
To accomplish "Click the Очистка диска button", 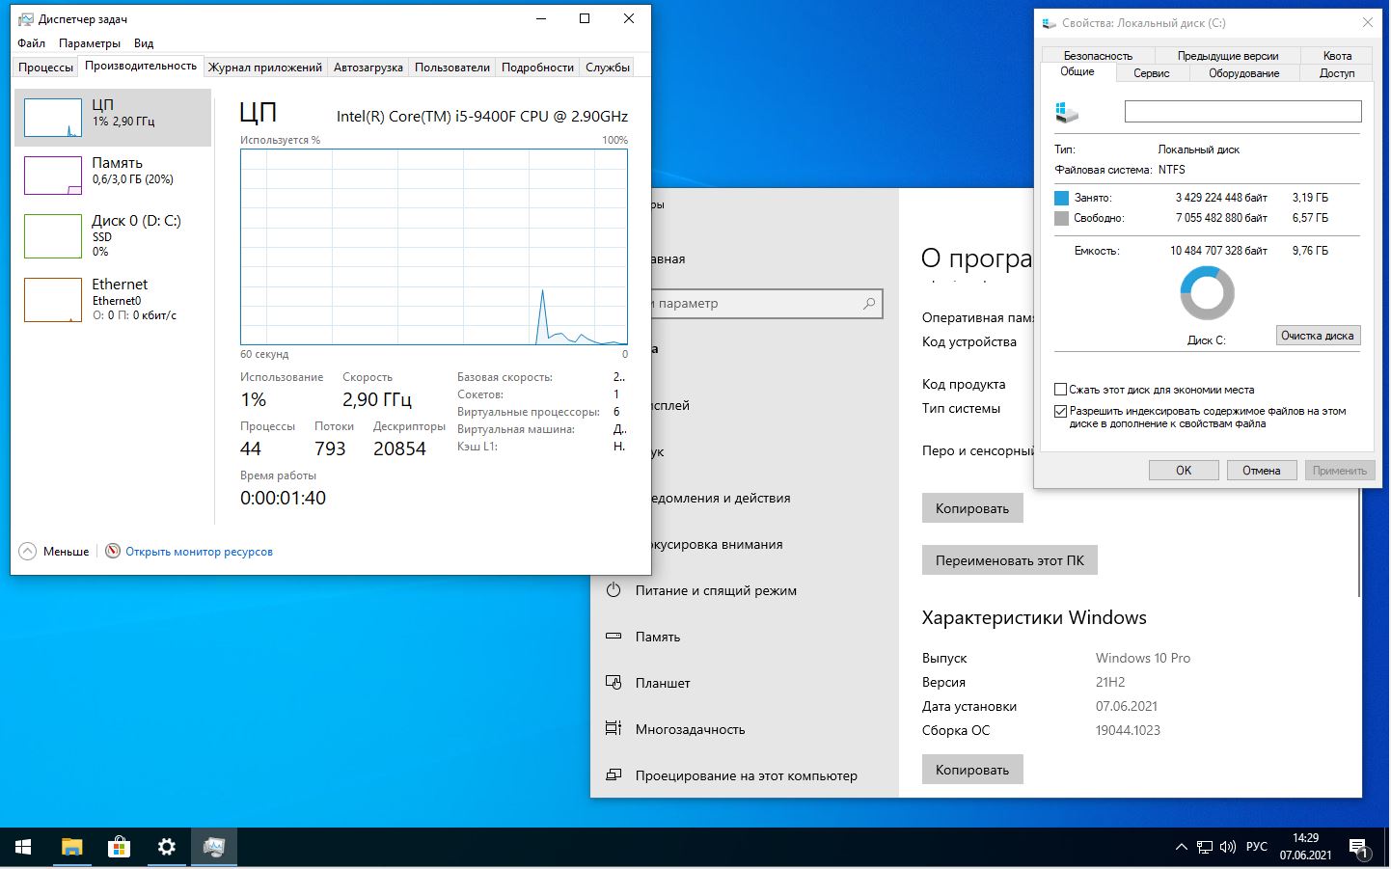I will pos(1318,336).
